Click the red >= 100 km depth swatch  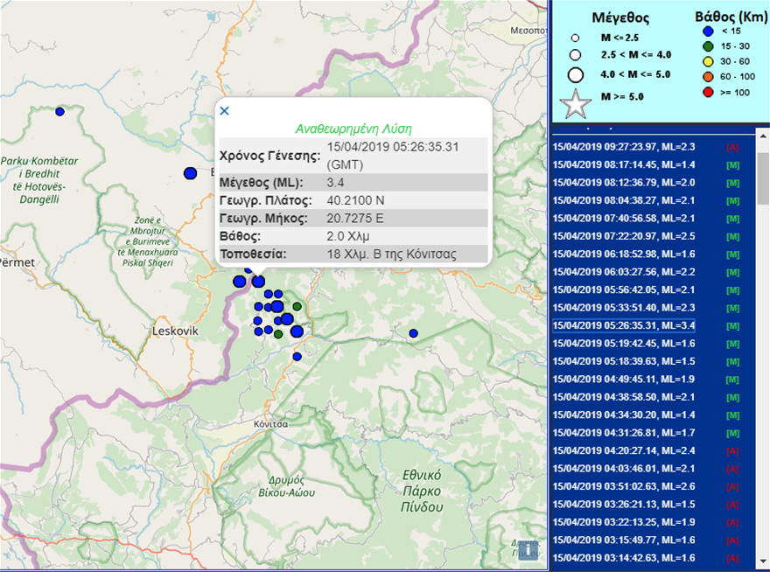[707, 92]
